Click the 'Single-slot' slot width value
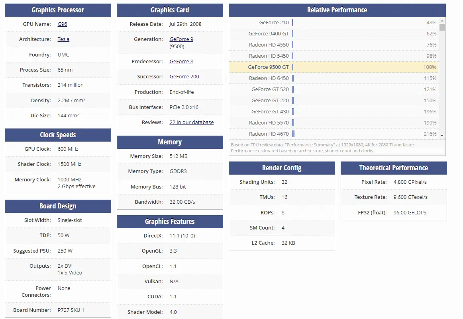The height and width of the screenshot is (319, 463). pos(70,220)
